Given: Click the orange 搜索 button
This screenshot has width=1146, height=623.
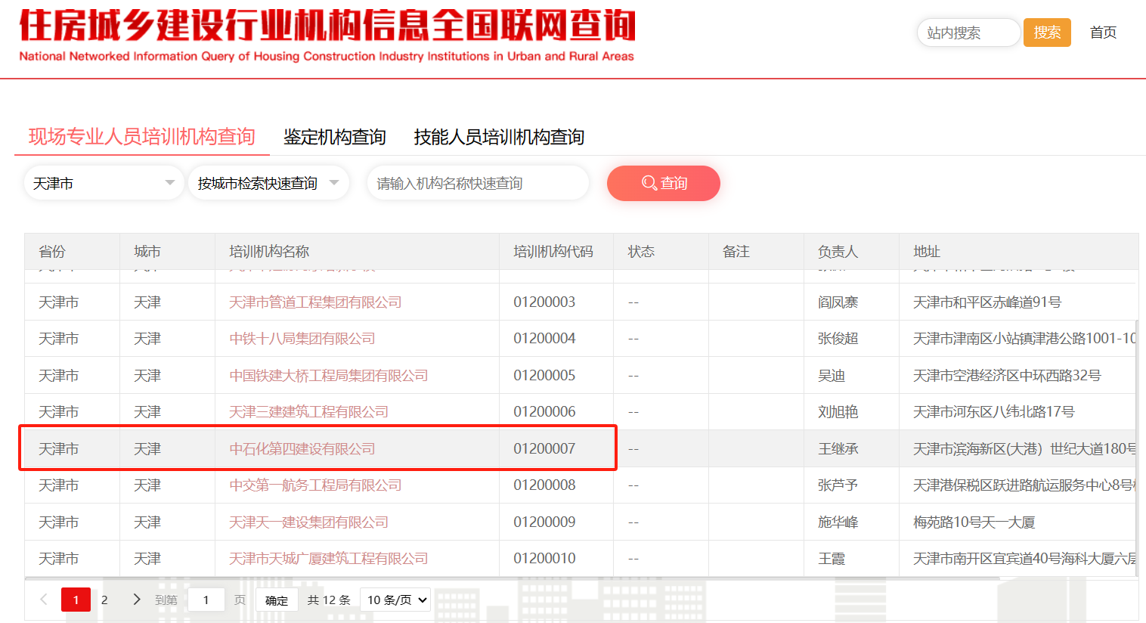Looking at the screenshot, I should point(1047,33).
